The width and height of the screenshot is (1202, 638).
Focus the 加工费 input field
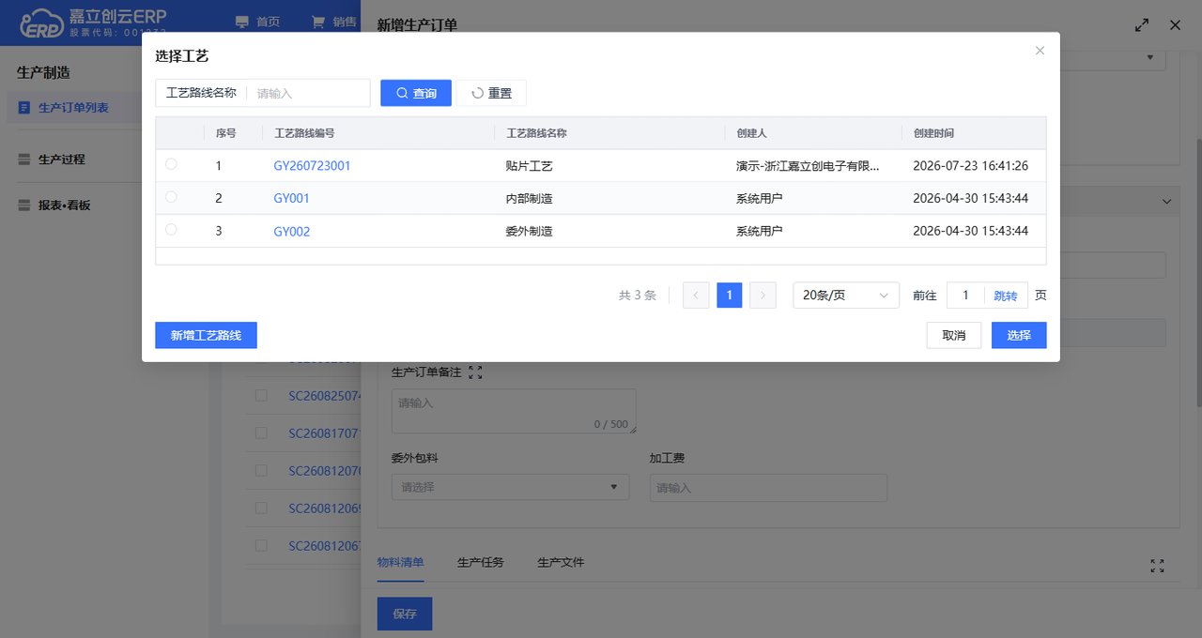768,488
